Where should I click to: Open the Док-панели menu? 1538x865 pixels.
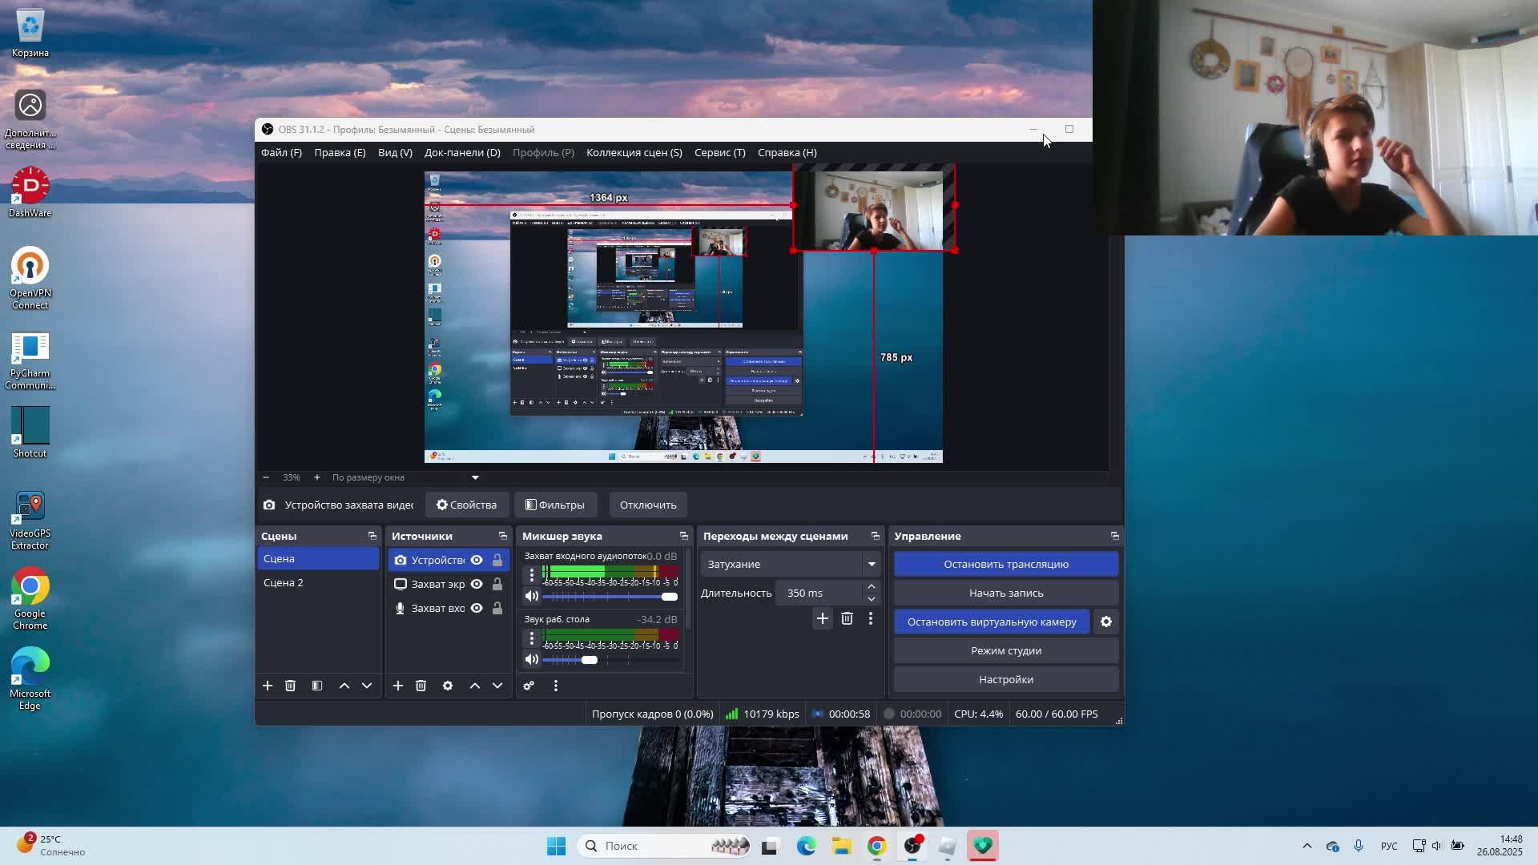click(462, 152)
